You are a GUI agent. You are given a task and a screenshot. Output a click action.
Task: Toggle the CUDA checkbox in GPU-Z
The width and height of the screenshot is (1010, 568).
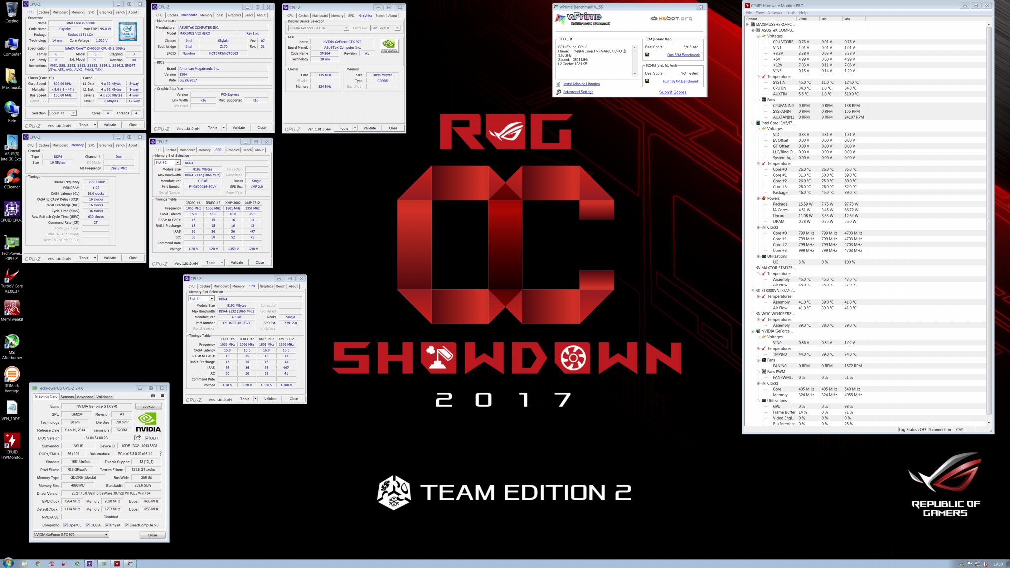tap(87, 525)
